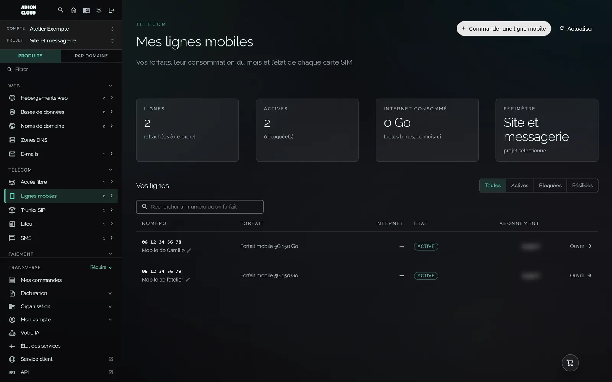Open the search icon in sidebar header
Viewport: 612px width, 382px height.
click(x=60, y=10)
